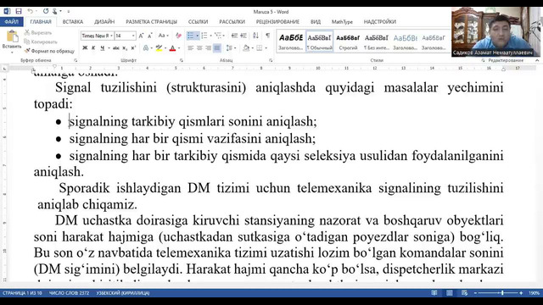Switch to MathType tab

342,21
